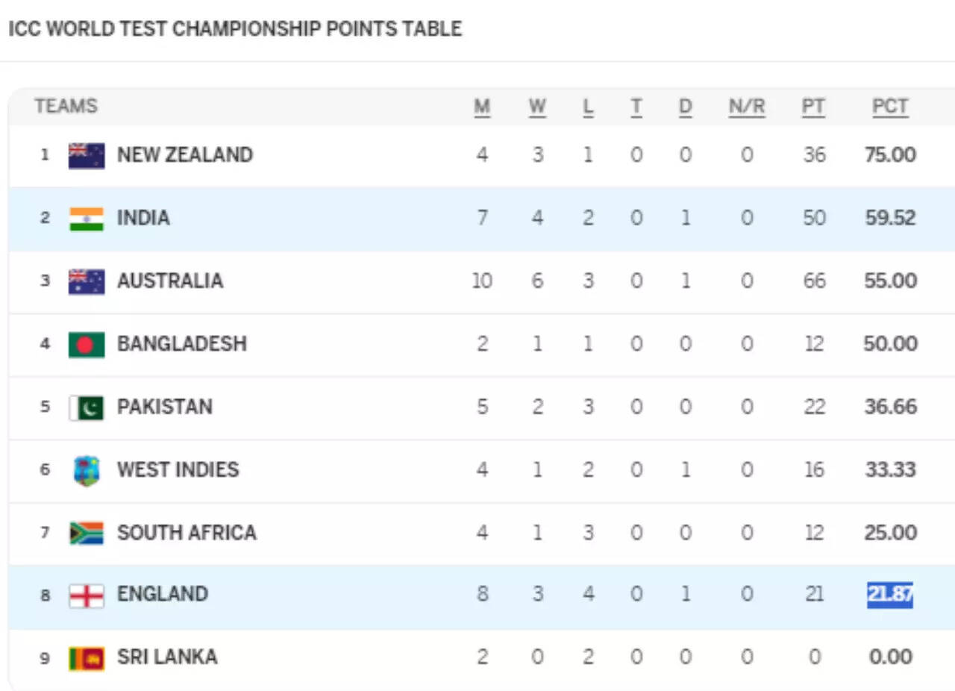Click the England flag icon
The height and width of the screenshot is (691, 955).
pos(87,595)
